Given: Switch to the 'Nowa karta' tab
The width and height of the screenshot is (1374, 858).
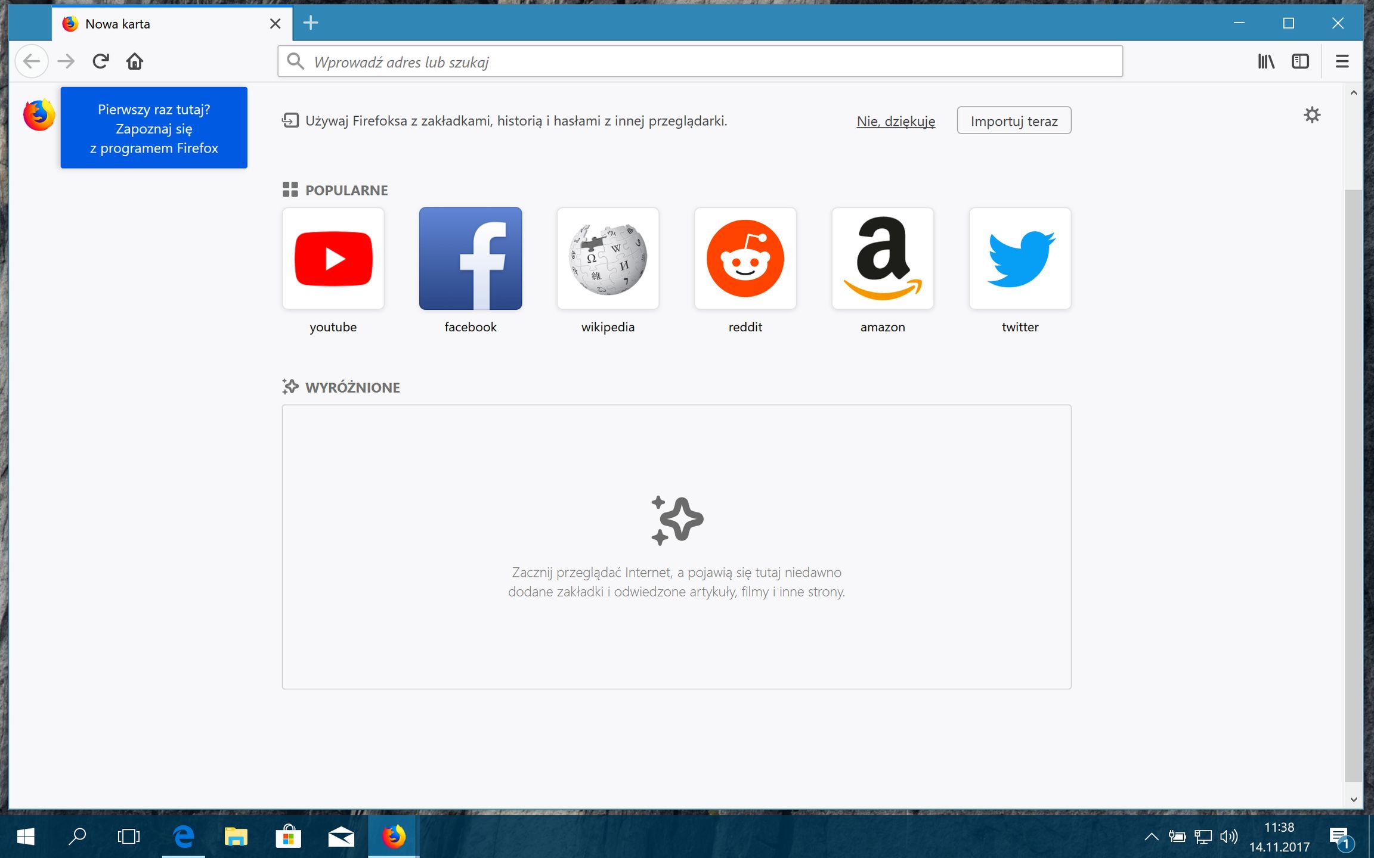Looking at the screenshot, I should pyautogui.click(x=149, y=23).
